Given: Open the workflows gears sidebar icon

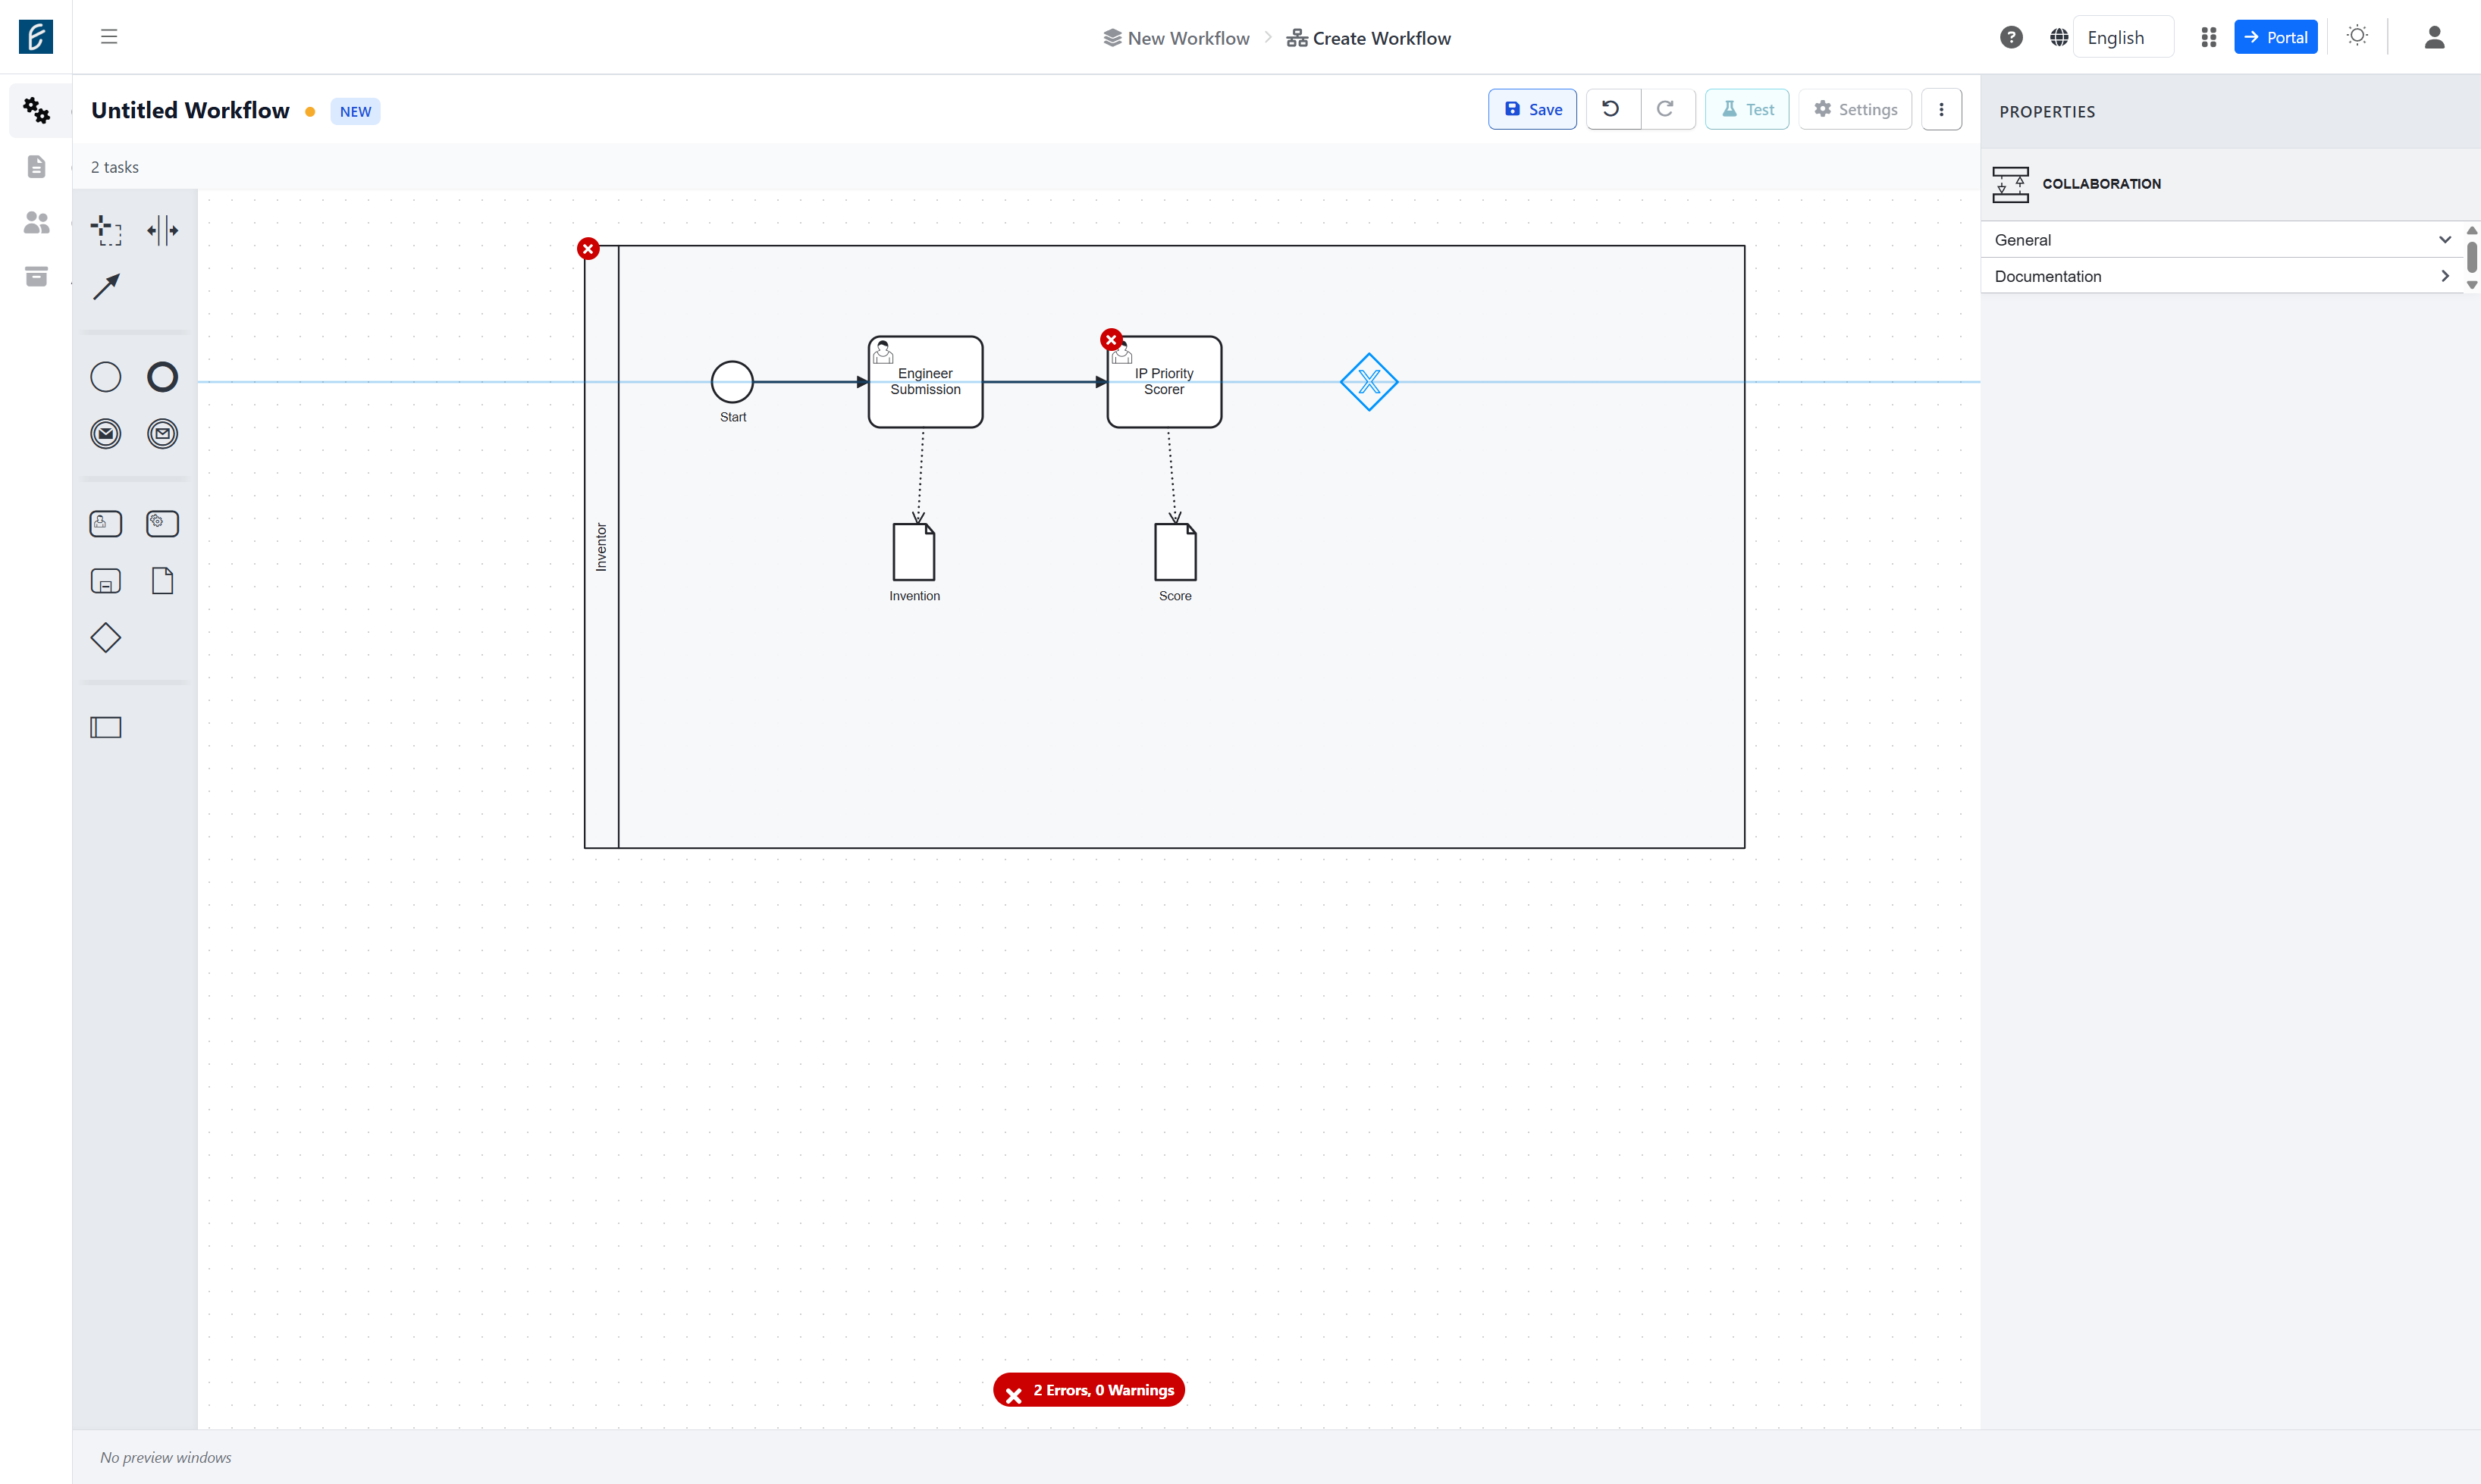Looking at the screenshot, I should [x=36, y=110].
